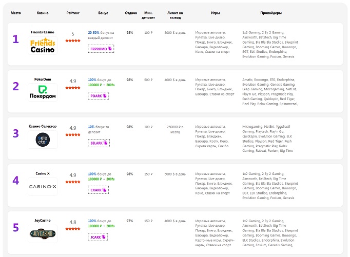Click the Провайдеры column header

[271, 13]
